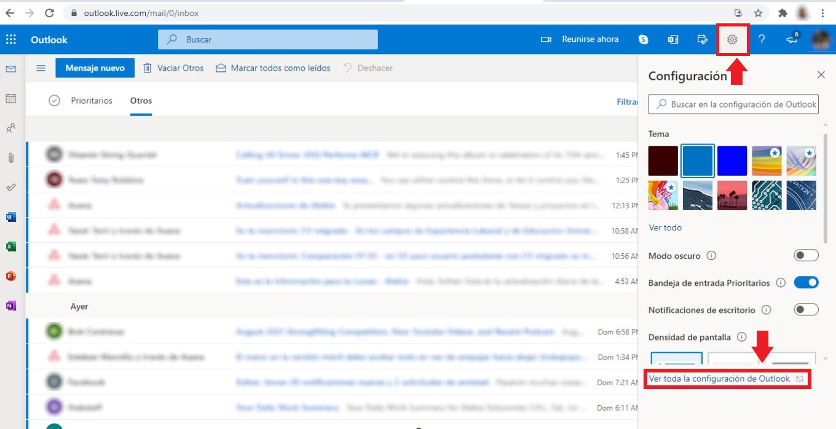836x429 pixels.
Task: Click Vaciar Otros in the toolbar
Action: pyautogui.click(x=173, y=68)
